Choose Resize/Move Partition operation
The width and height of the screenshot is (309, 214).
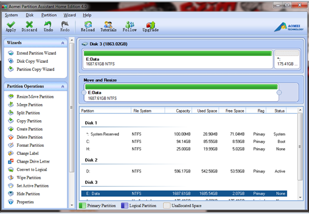point(35,97)
